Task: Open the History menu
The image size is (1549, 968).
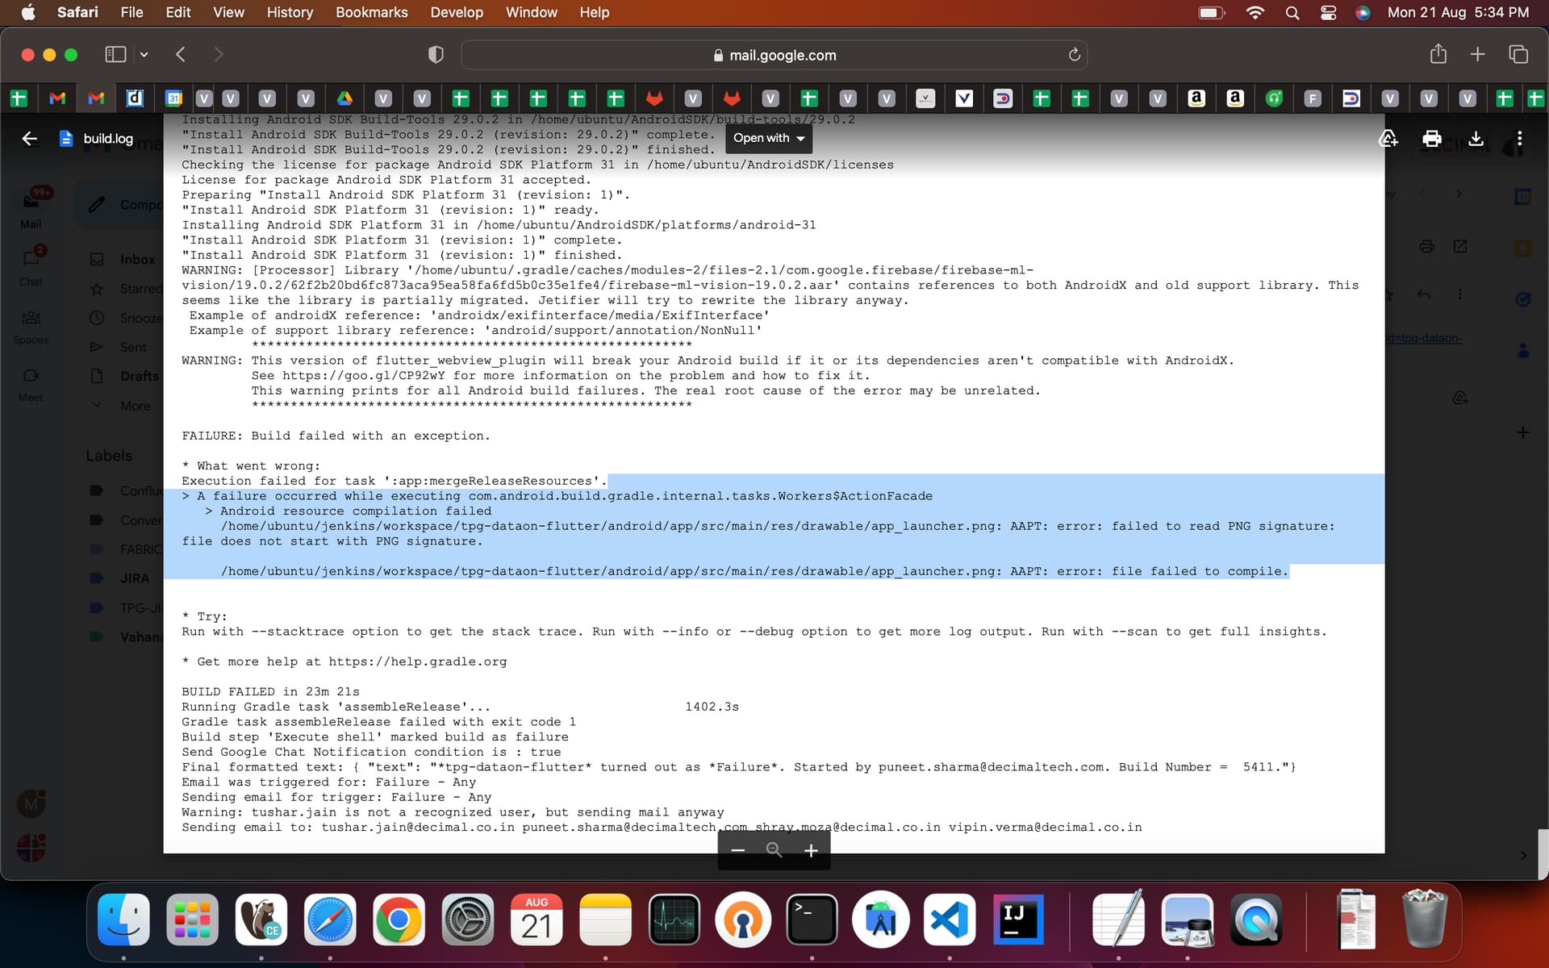Action: tap(290, 12)
